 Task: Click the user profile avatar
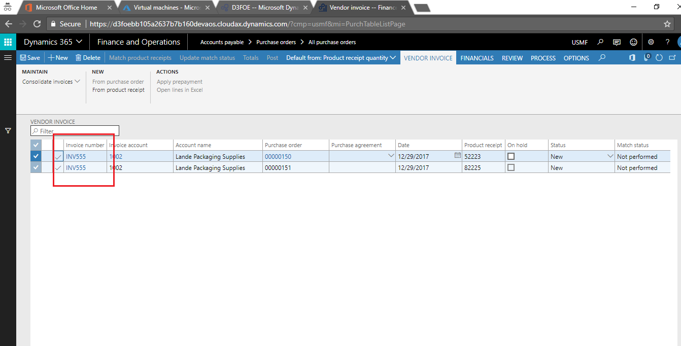(679, 42)
